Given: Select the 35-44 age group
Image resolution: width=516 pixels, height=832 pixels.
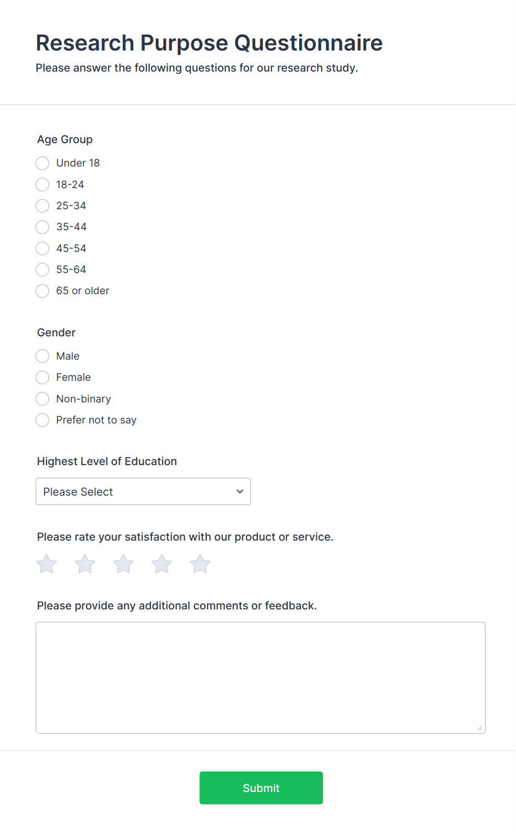Looking at the screenshot, I should [x=42, y=227].
